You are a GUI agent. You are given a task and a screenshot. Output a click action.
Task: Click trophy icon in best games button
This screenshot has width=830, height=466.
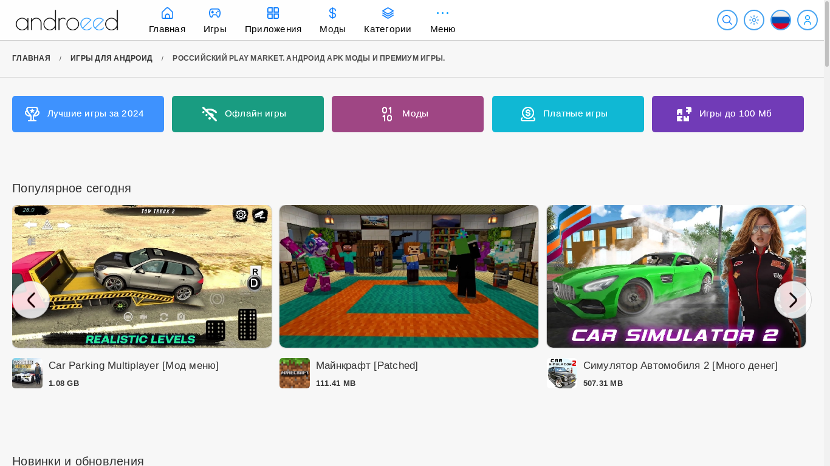[32, 114]
